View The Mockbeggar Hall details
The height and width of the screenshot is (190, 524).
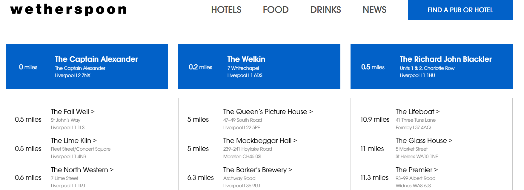[260, 140]
